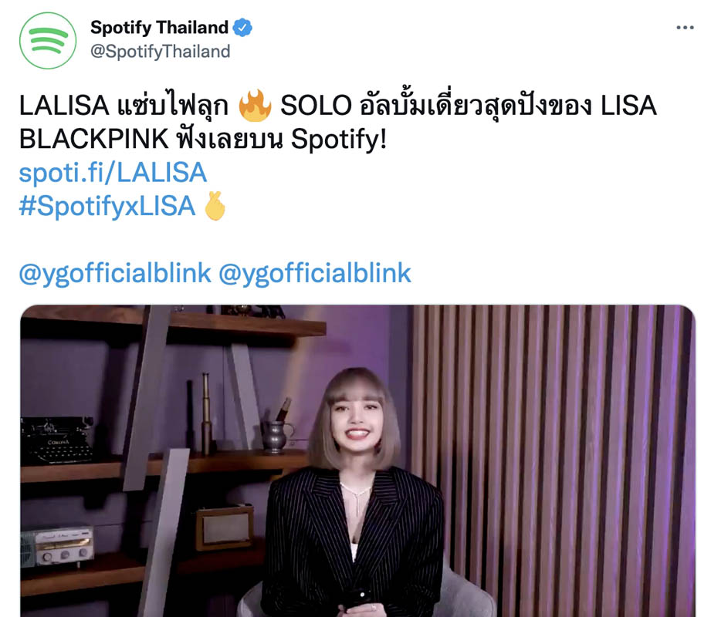Play the video of the smiling woman
The image size is (711, 617).
coord(357,460)
